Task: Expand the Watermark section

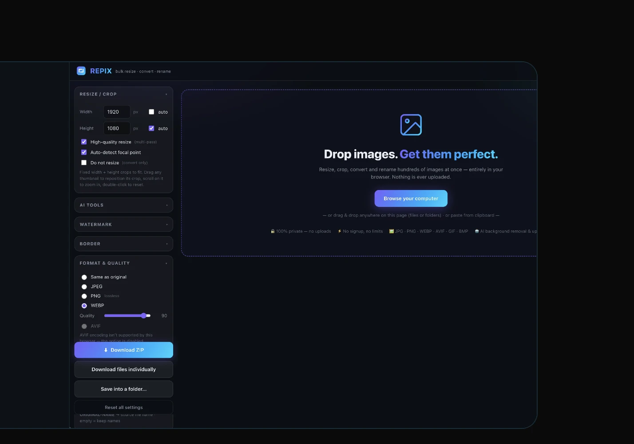Action: pos(123,225)
